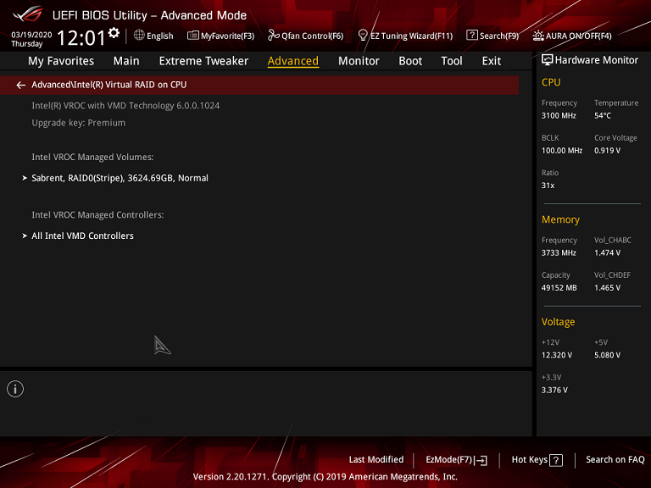Toggle AURA ON/OFF(F4)
Viewport: 651px width, 488px height.
578,36
